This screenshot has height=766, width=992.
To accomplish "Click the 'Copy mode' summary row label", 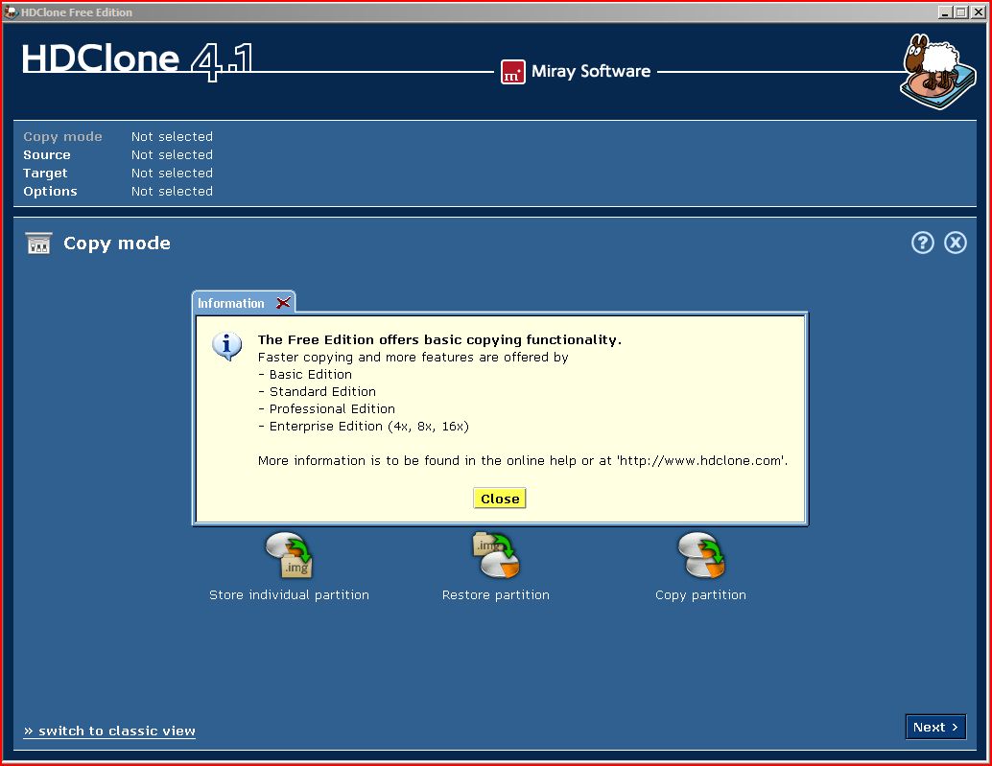I will (62, 136).
